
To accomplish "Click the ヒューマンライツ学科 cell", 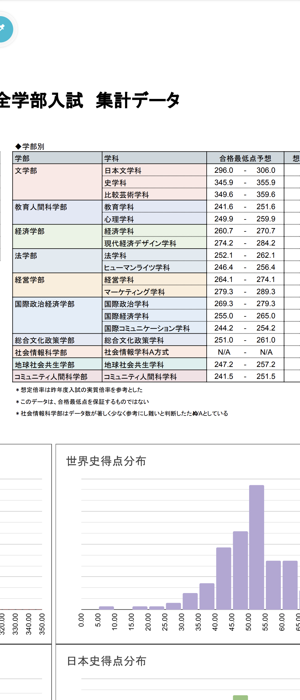I will click(x=154, y=267).
